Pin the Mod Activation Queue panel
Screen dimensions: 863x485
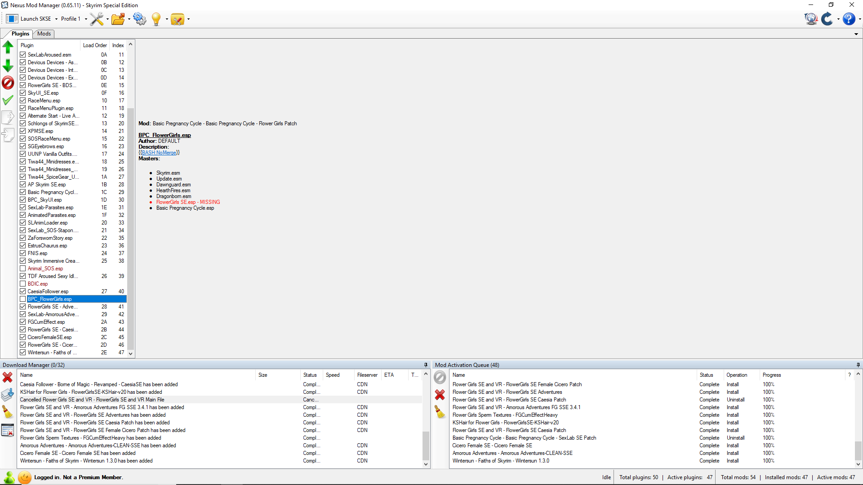[x=858, y=365]
